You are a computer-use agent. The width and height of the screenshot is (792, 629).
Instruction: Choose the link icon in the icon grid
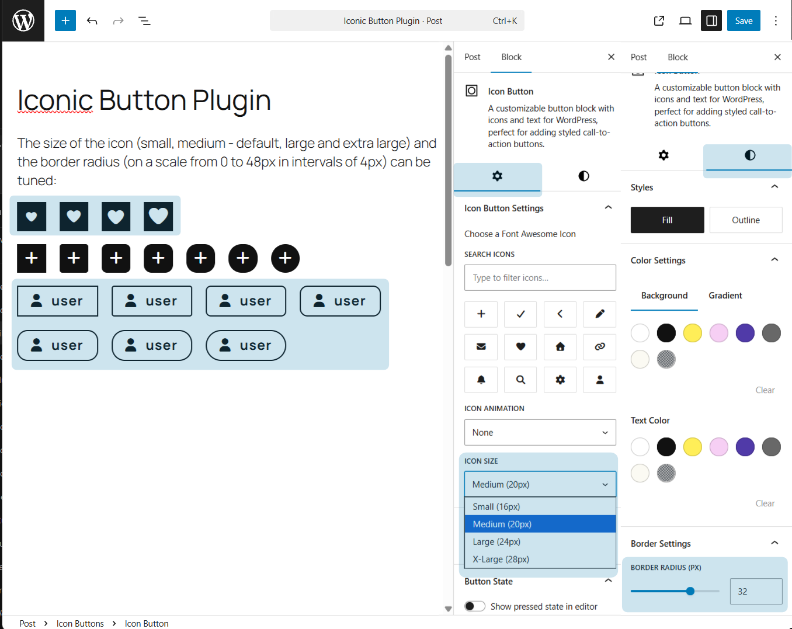600,347
